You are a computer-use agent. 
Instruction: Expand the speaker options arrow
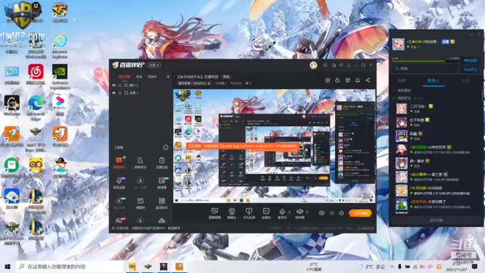click(307, 212)
